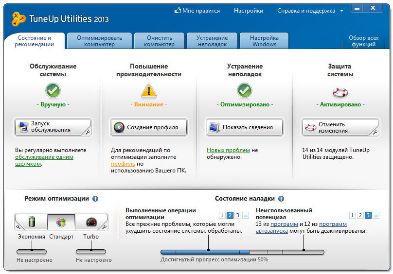Go to Устранение неполадок tab
Screen dimensions: 393x274
tap(212, 41)
